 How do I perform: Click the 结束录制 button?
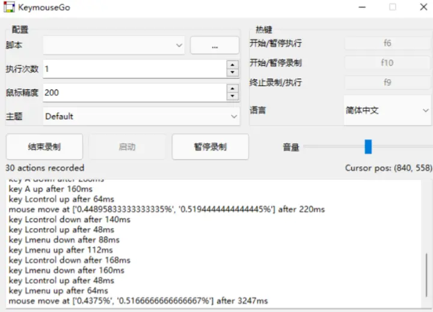45,146
